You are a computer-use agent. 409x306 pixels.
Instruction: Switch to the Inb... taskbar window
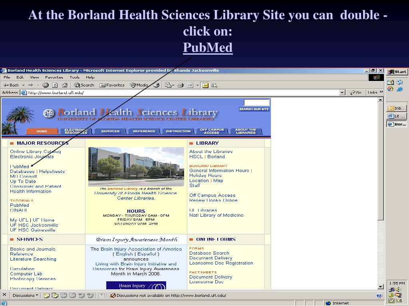point(397,108)
